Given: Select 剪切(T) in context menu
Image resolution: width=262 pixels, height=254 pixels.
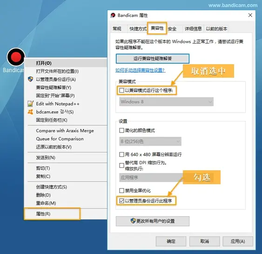Looking at the screenshot, I should [66, 168].
